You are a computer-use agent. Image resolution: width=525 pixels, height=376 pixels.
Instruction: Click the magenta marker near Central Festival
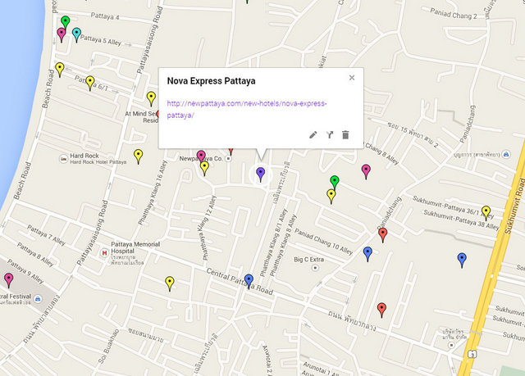[9, 280]
